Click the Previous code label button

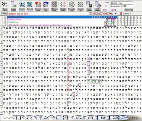point(38,9)
